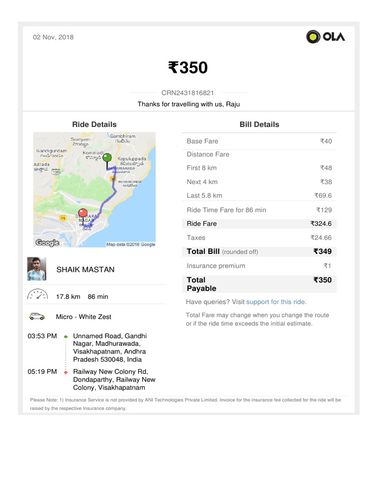Screen dimensions: 378x504
Task: Open the 'support for this ride' link
Action: pyautogui.click(x=276, y=302)
